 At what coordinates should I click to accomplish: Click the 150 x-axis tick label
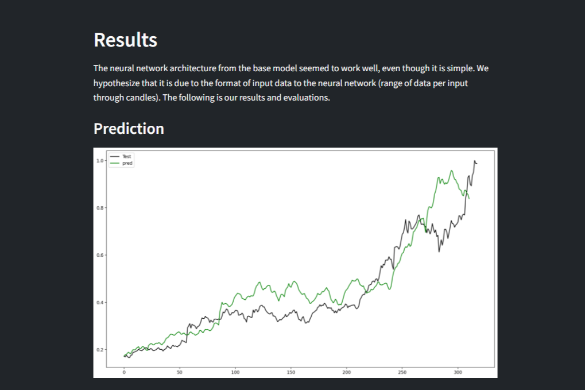click(291, 372)
